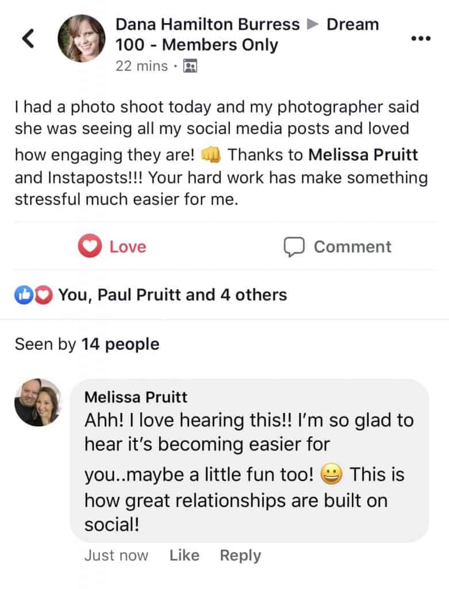
Task: Tap the group privacy audience icon
Action: [x=190, y=66]
